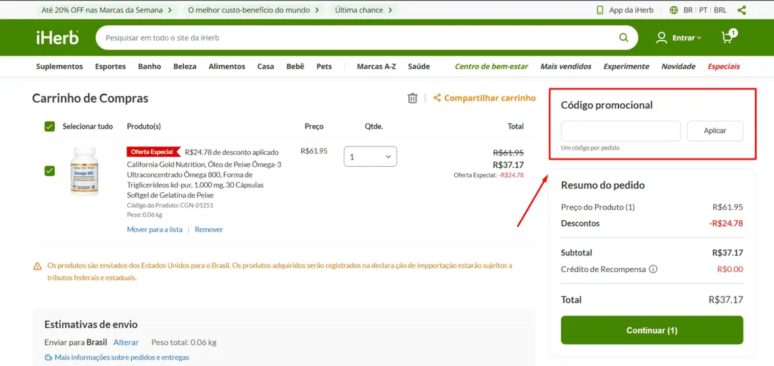
Task: Click the Descontos -R$24.78 value
Action: click(726, 224)
